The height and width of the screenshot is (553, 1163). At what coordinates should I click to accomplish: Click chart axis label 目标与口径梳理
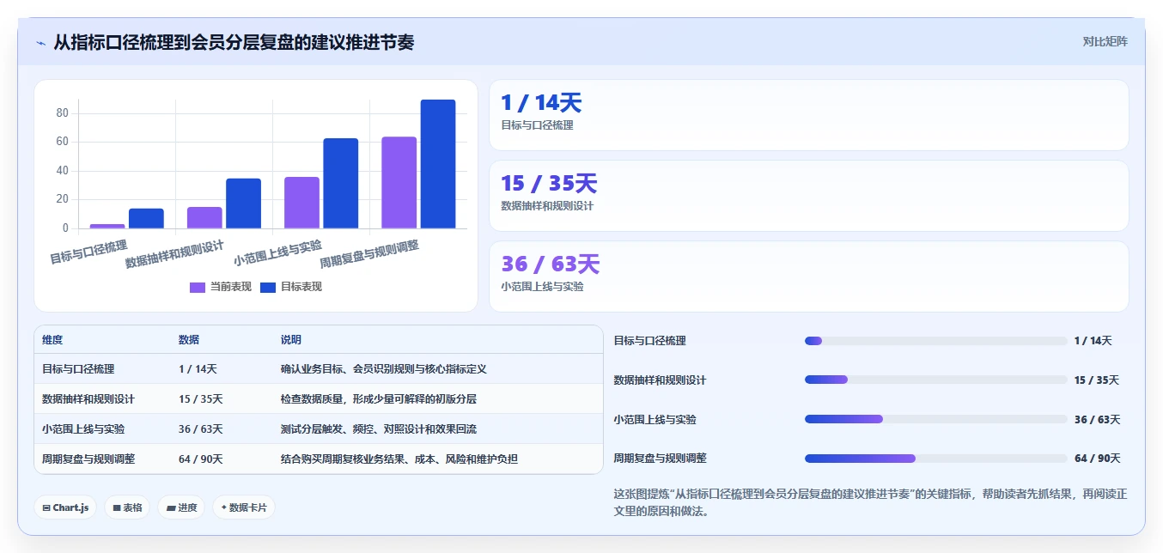pos(88,252)
